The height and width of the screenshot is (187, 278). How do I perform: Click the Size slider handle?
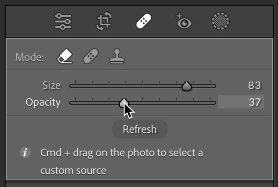[x=187, y=86]
